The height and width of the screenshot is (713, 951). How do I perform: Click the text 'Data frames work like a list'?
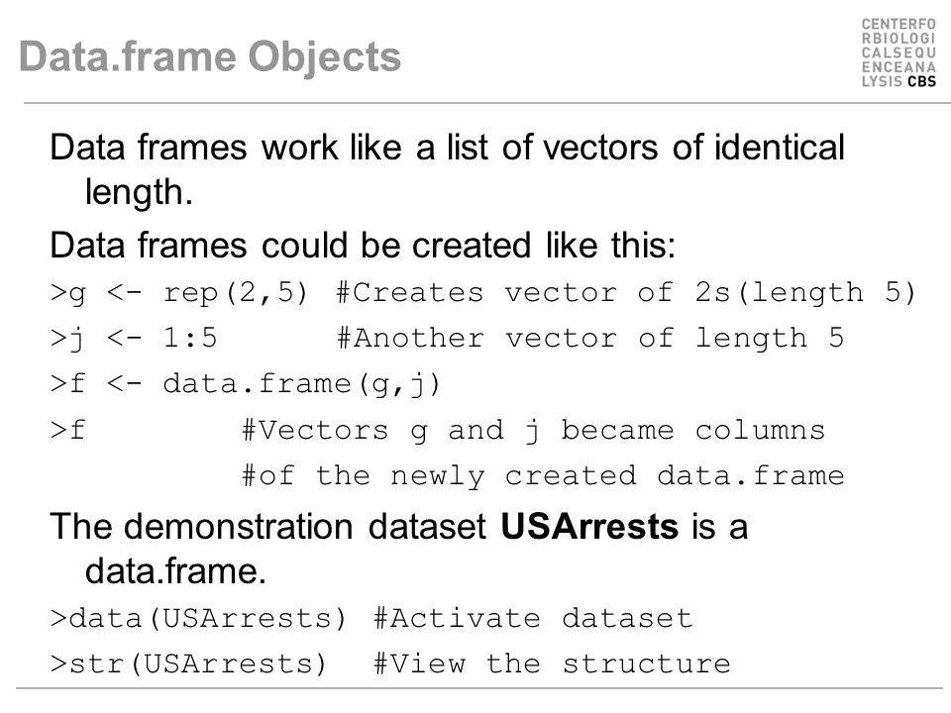pos(268,148)
